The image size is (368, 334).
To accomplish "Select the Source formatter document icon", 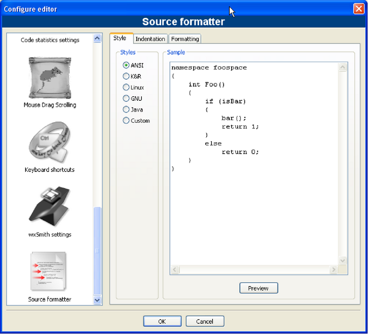I will click(49, 272).
